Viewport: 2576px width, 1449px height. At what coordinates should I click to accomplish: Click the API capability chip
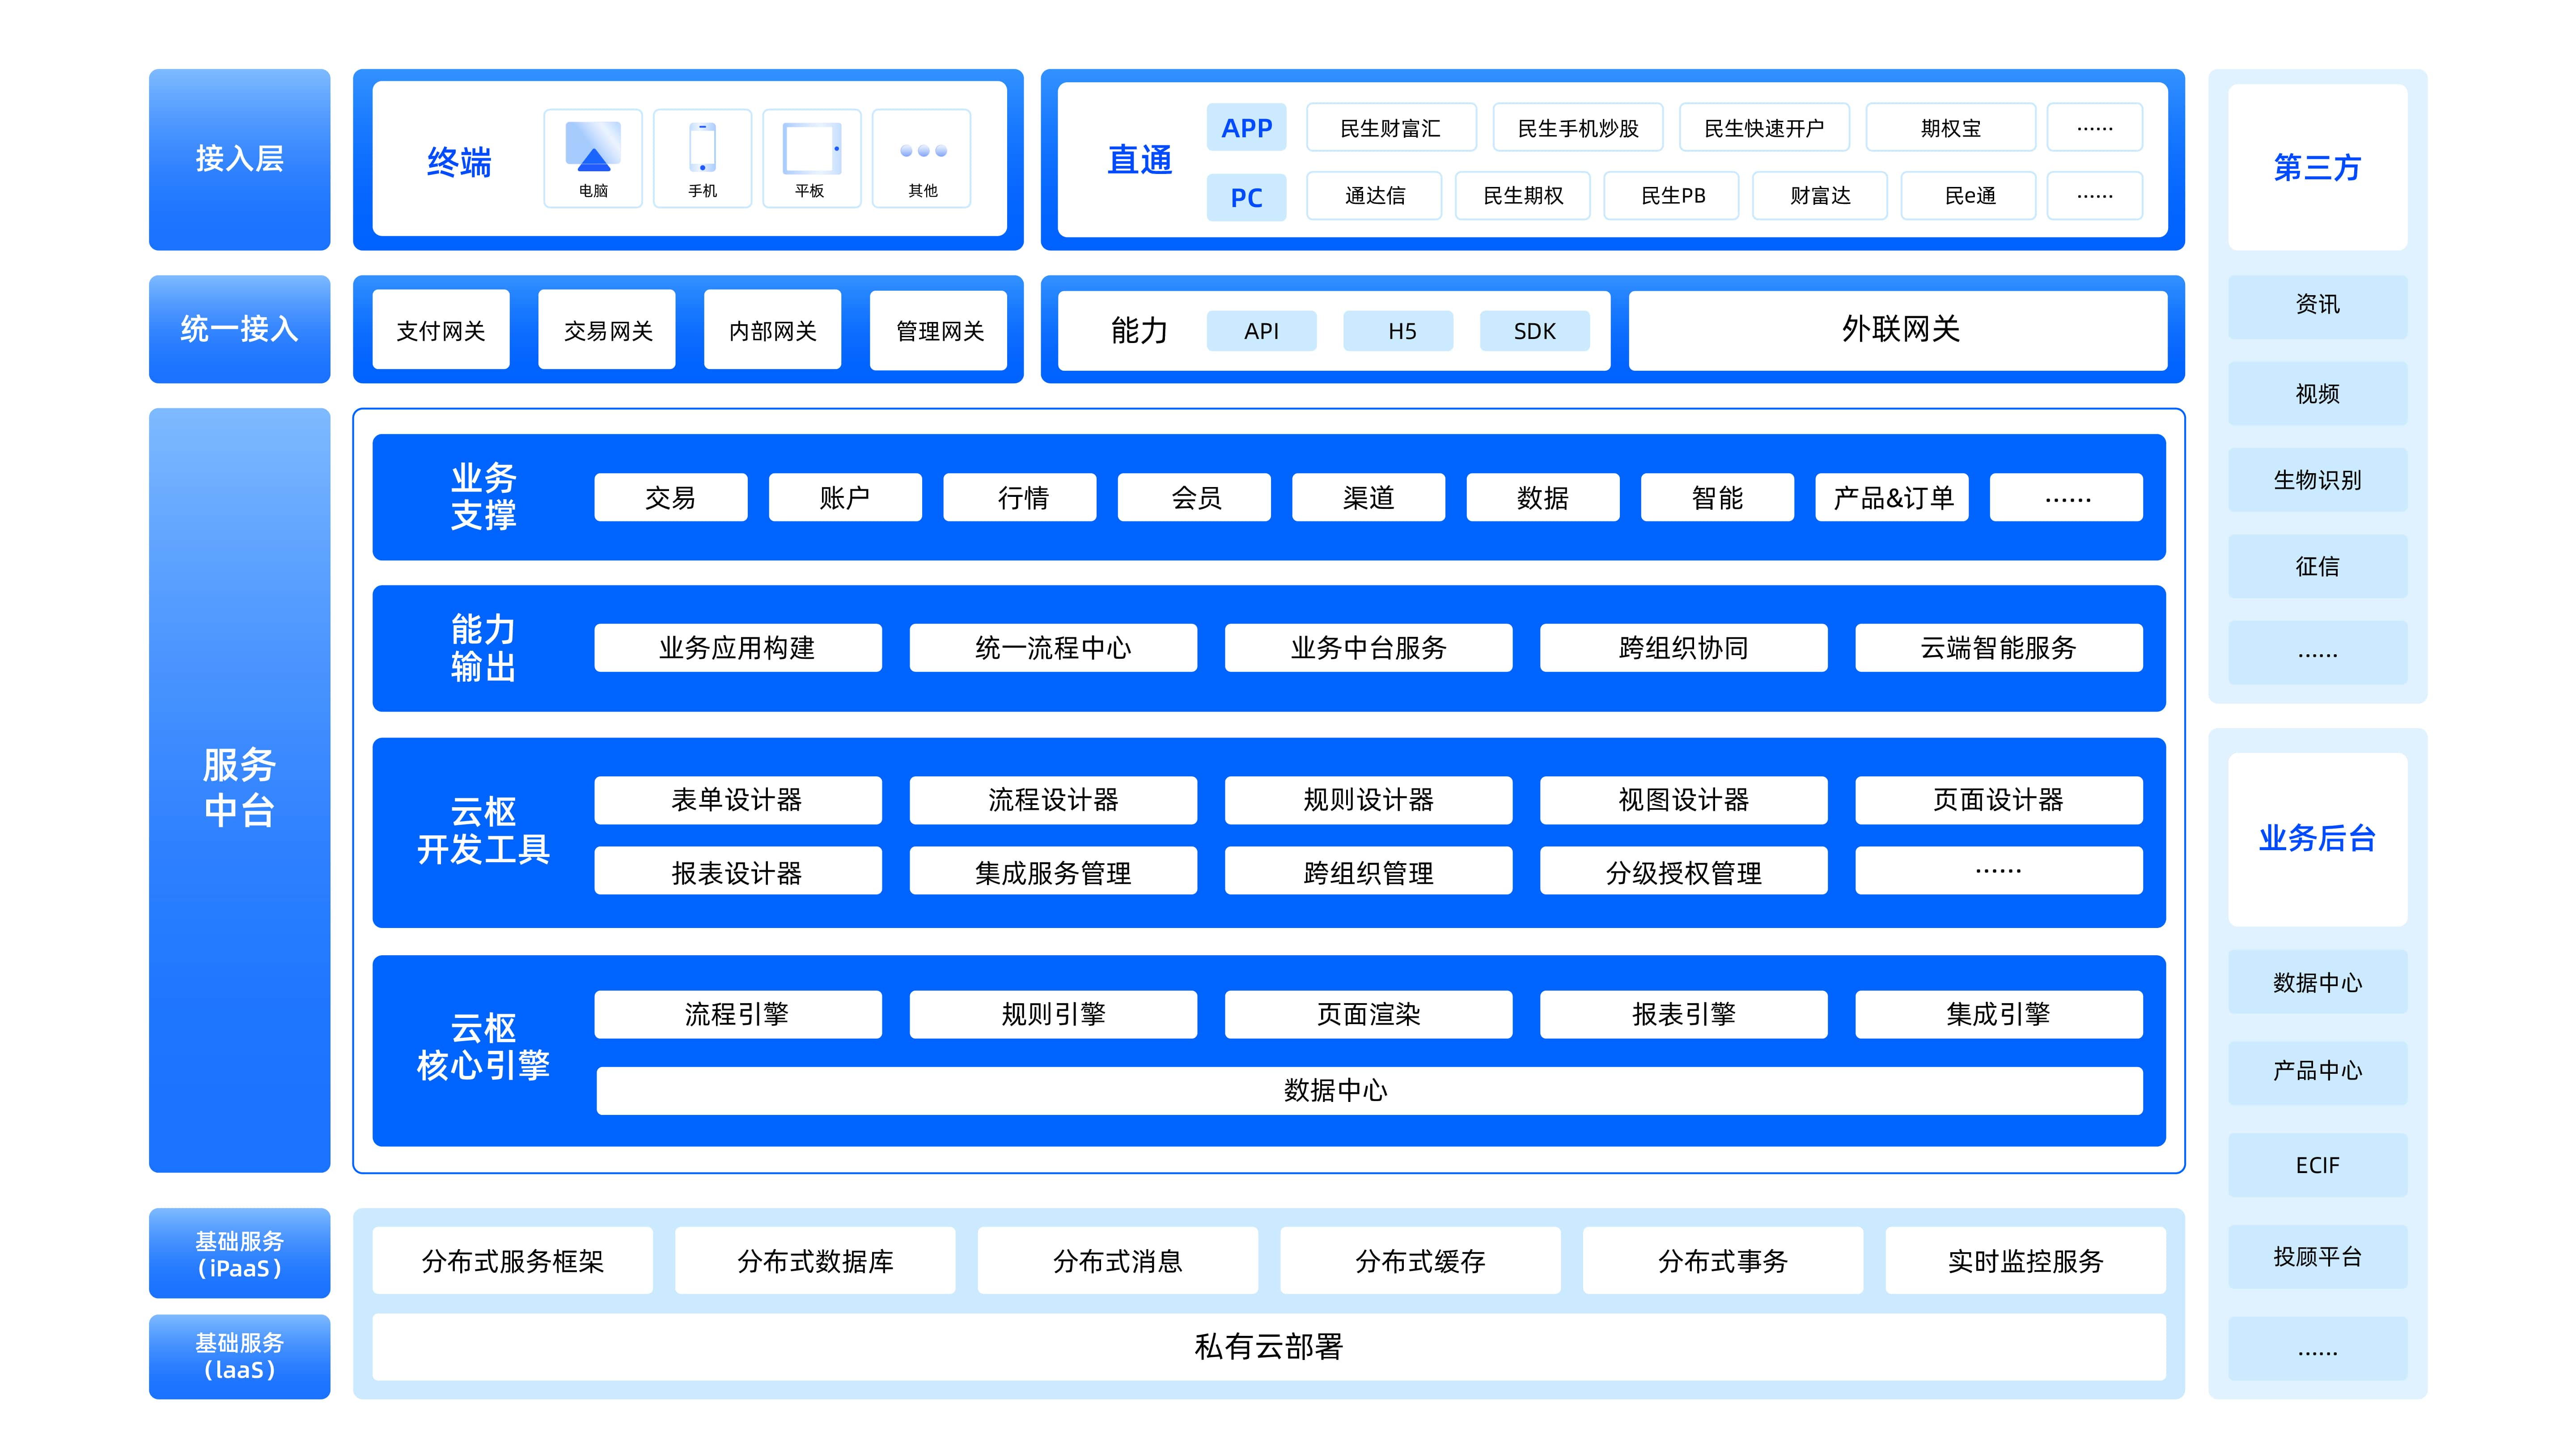click(1262, 331)
